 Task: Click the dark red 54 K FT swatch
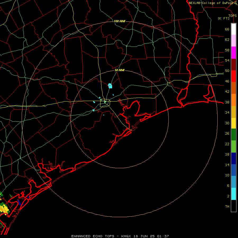(x=234, y=65)
